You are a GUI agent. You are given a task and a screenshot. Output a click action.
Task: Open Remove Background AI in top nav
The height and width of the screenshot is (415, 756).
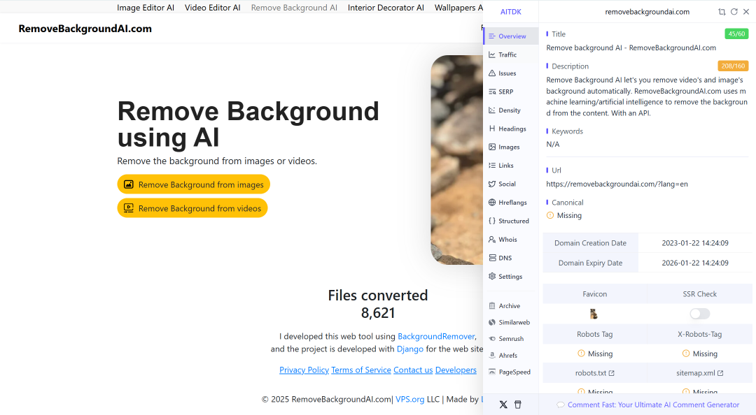(x=294, y=8)
